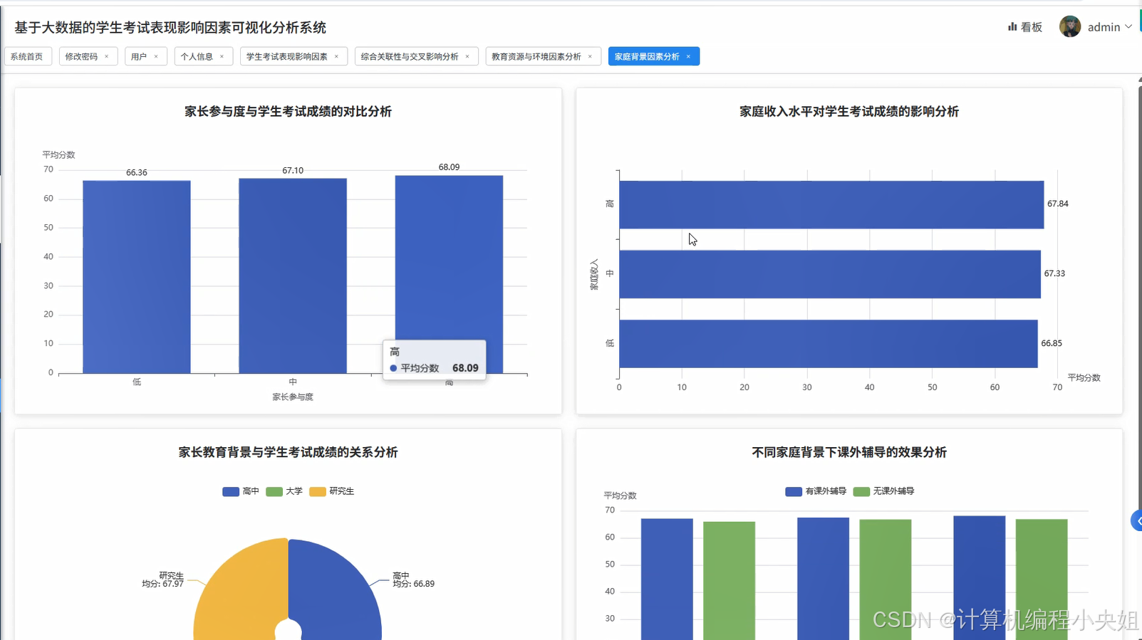Screen dimensions: 1142x640
Task: Click chart title 家庭收入水平对学生考试成绩的影响分析
Action: tap(849, 111)
